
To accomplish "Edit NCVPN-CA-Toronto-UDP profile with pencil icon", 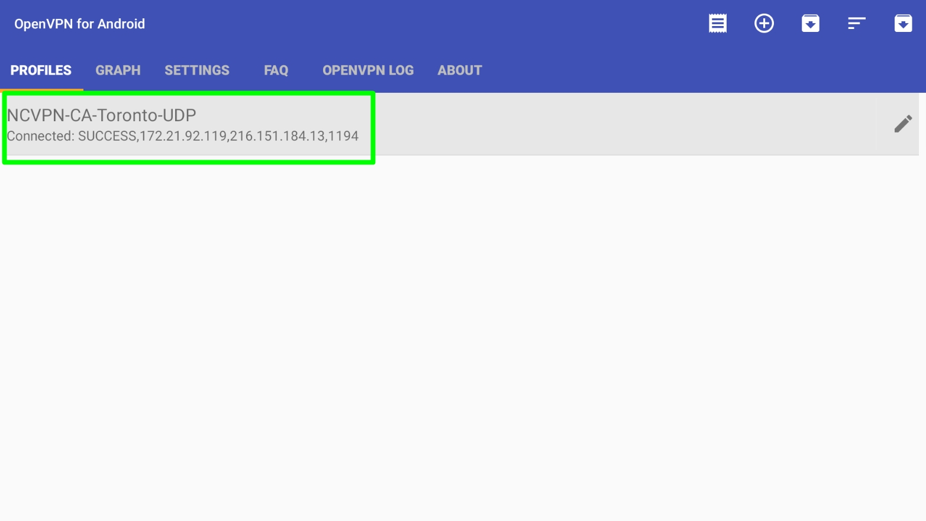I will tap(903, 124).
